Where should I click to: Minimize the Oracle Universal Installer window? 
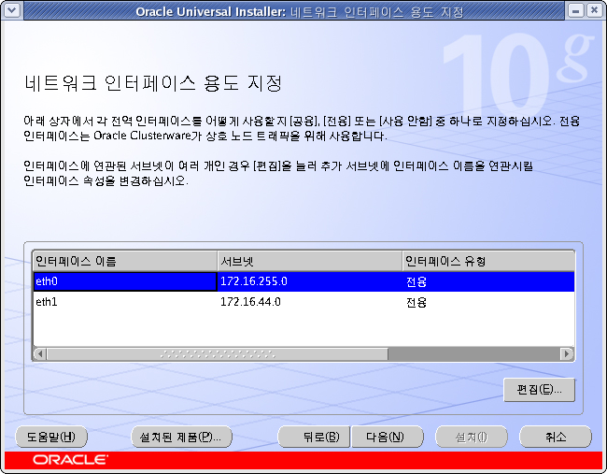tap(575, 10)
